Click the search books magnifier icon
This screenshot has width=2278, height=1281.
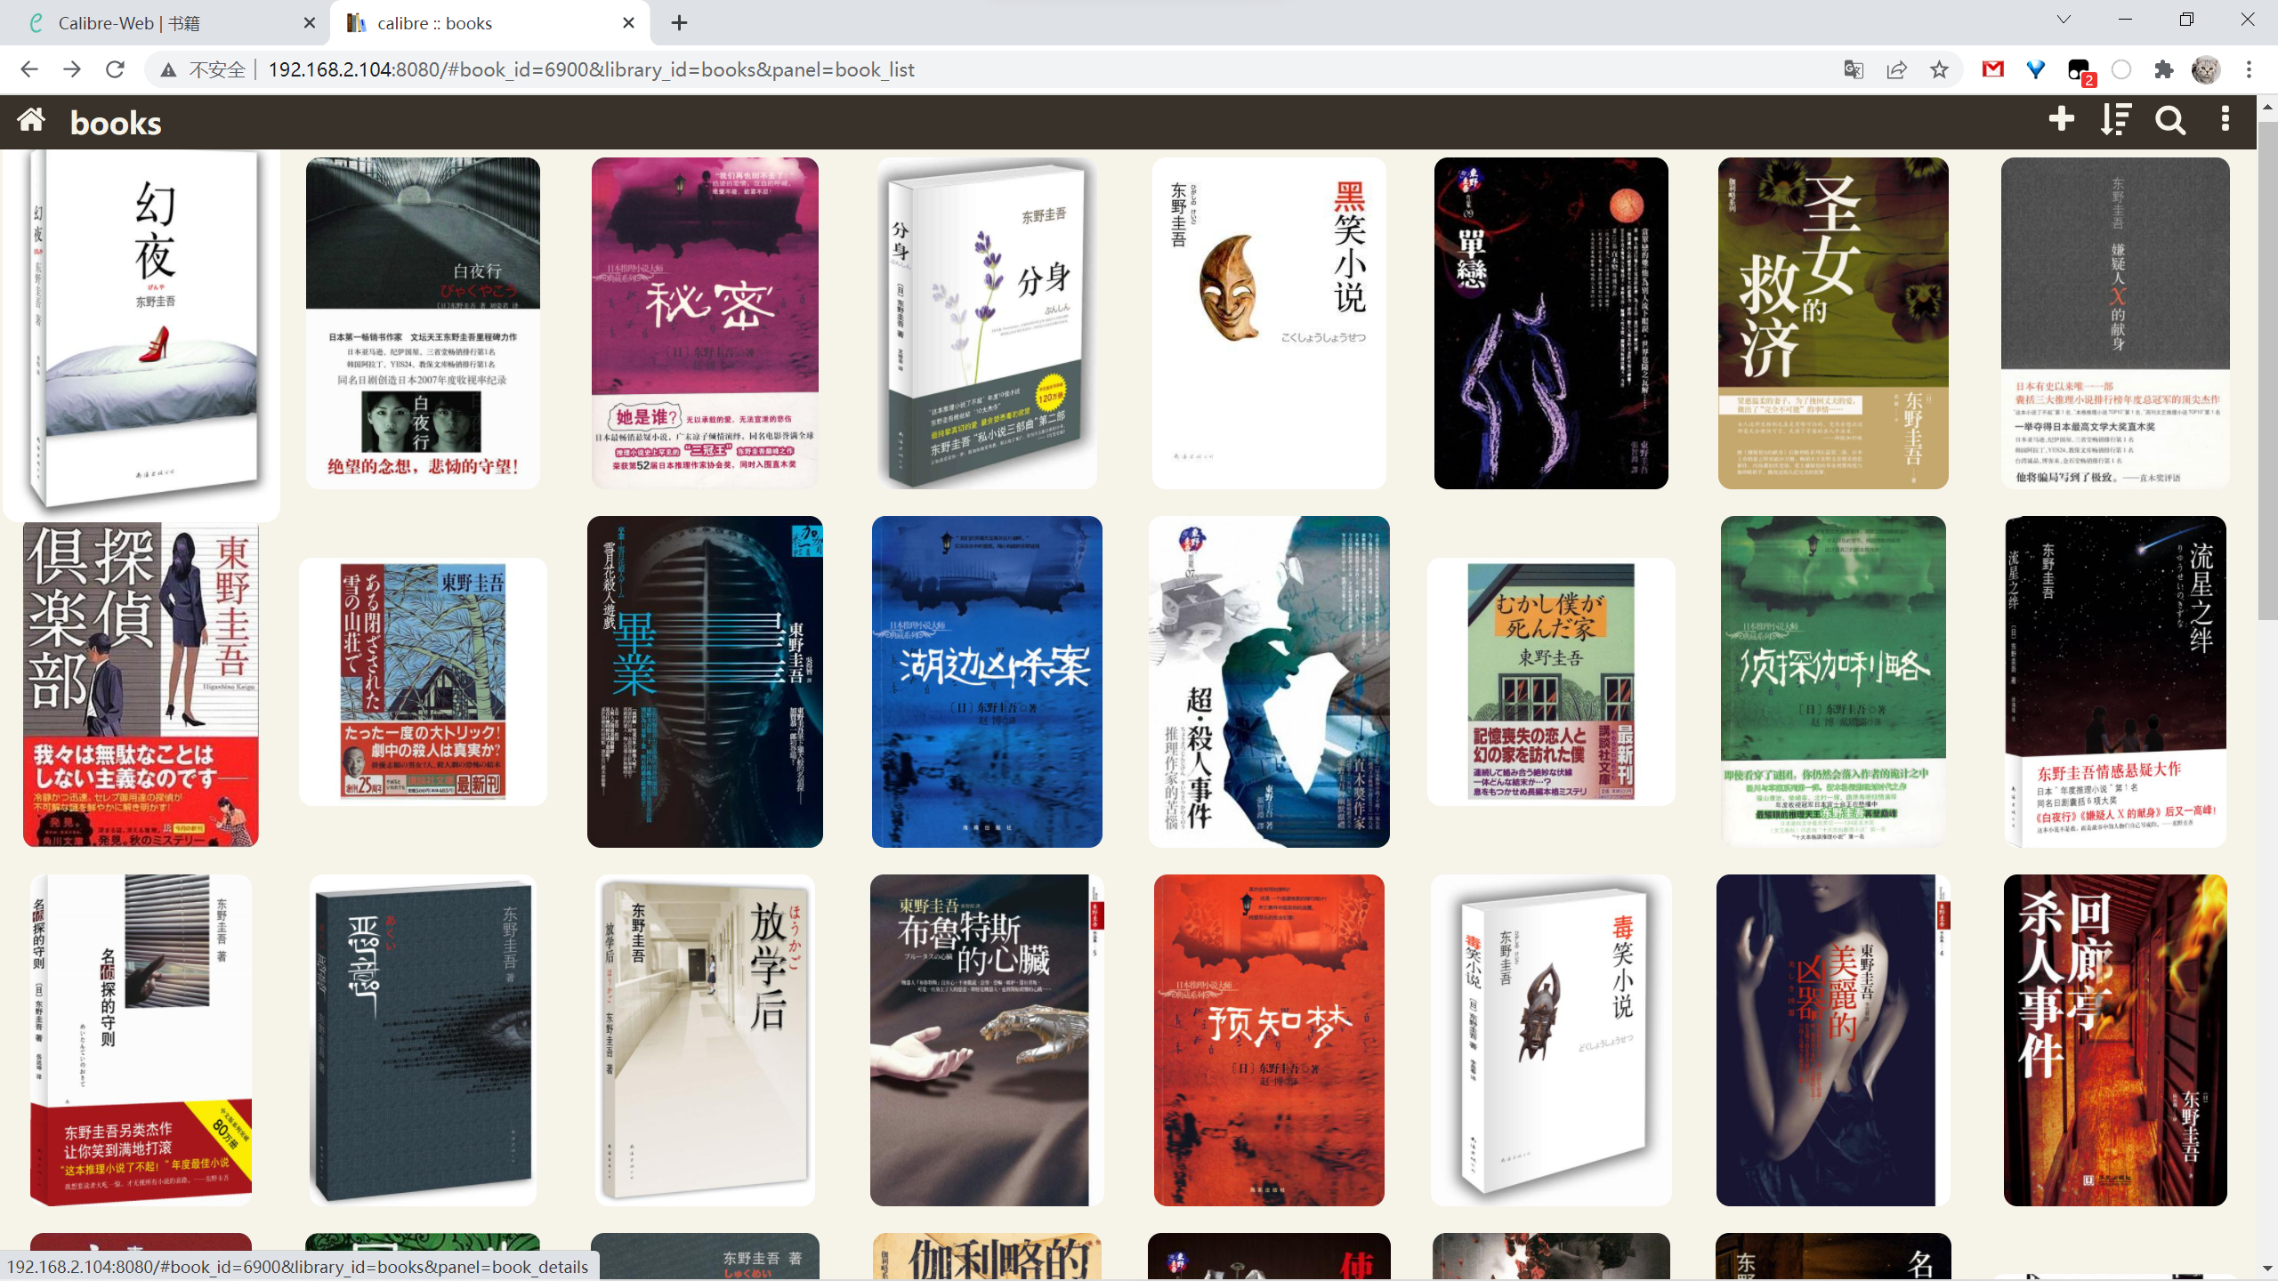(x=2169, y=119)
